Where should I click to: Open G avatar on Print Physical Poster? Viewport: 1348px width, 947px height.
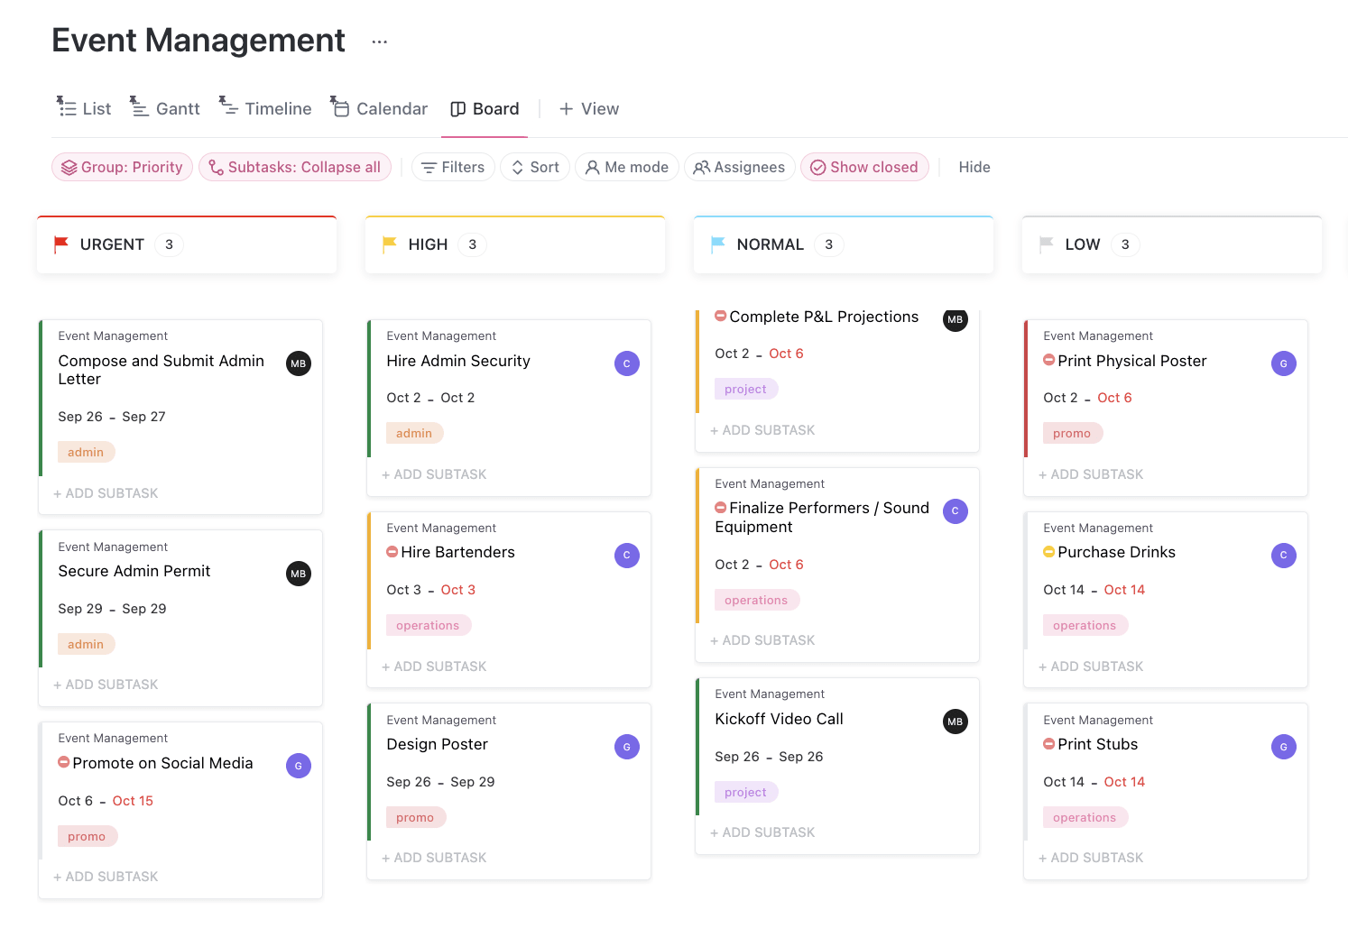pyautogui.click(x=1284, y=363)
